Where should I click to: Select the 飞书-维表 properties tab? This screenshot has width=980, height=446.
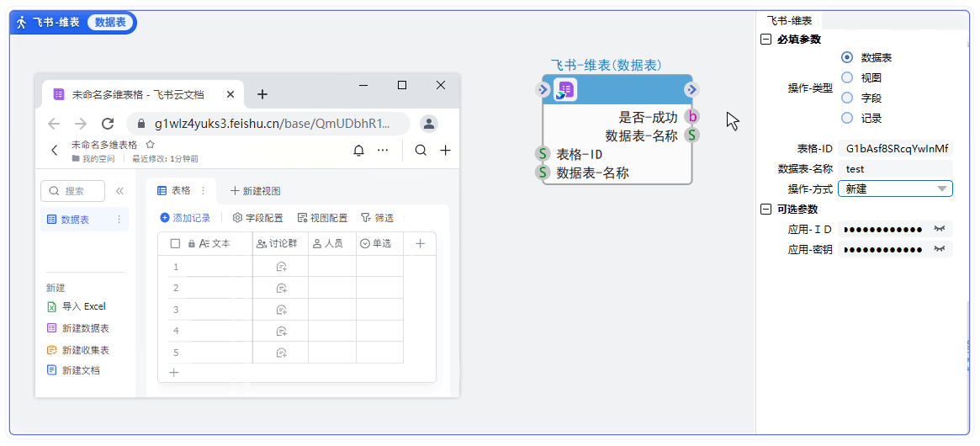(789, 21)
